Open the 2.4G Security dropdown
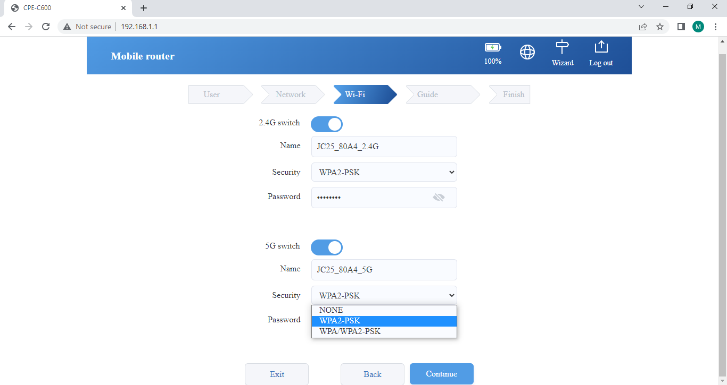Image resolution: width=727 pixels, height=385 pixels. tap(384, 172)
